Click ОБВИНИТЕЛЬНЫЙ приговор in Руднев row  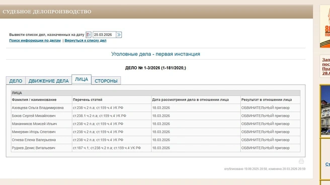[x=266, y=148]
